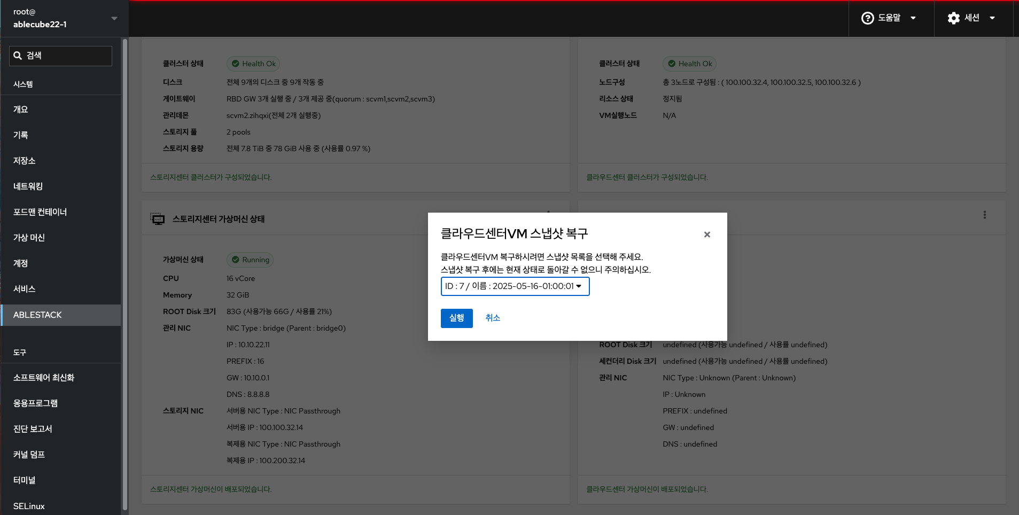This screenshot has height=515, width=1019.
Task: Click the sidebar vertical scrollbar
Action: click(125, 267)
